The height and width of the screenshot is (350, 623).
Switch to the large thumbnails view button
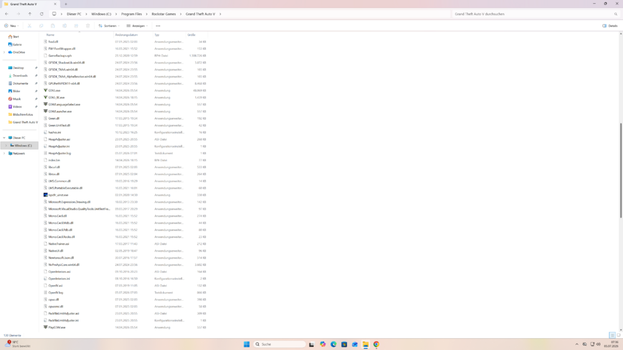coord(619,335)
